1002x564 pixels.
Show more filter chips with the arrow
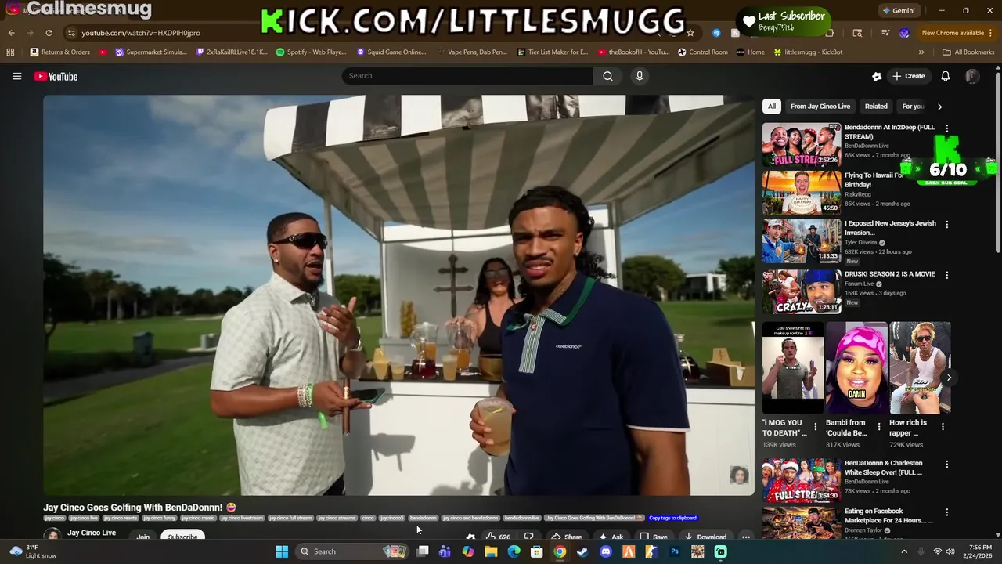[x=939, y=107]
